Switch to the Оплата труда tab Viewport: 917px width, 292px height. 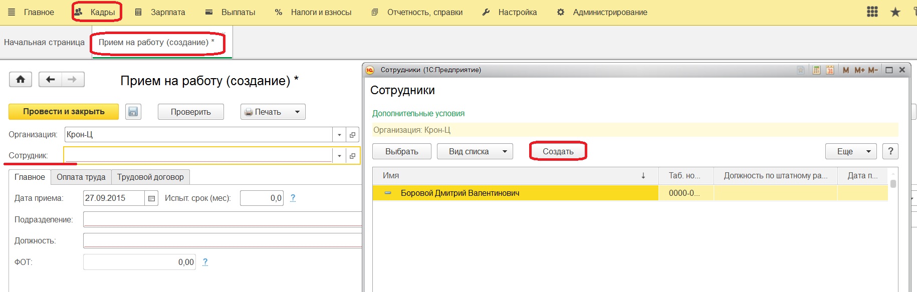click(x=81, y=177)
